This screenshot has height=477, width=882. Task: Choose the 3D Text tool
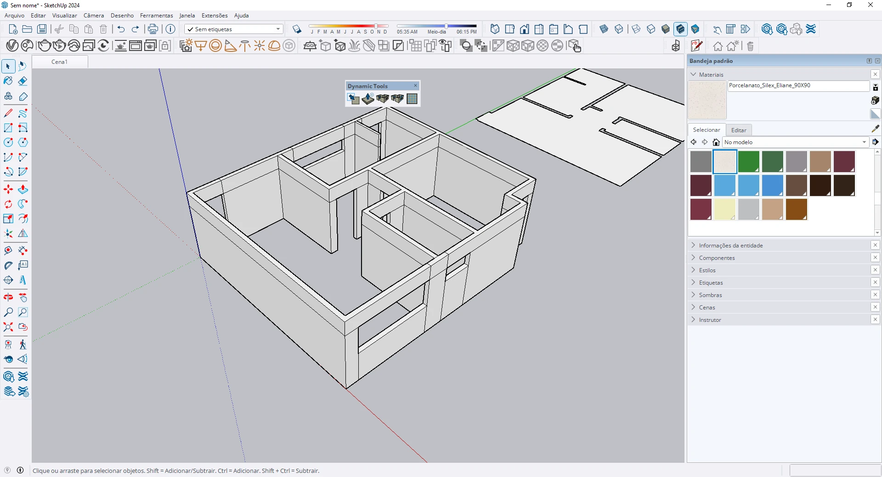[x=23, y=280]
